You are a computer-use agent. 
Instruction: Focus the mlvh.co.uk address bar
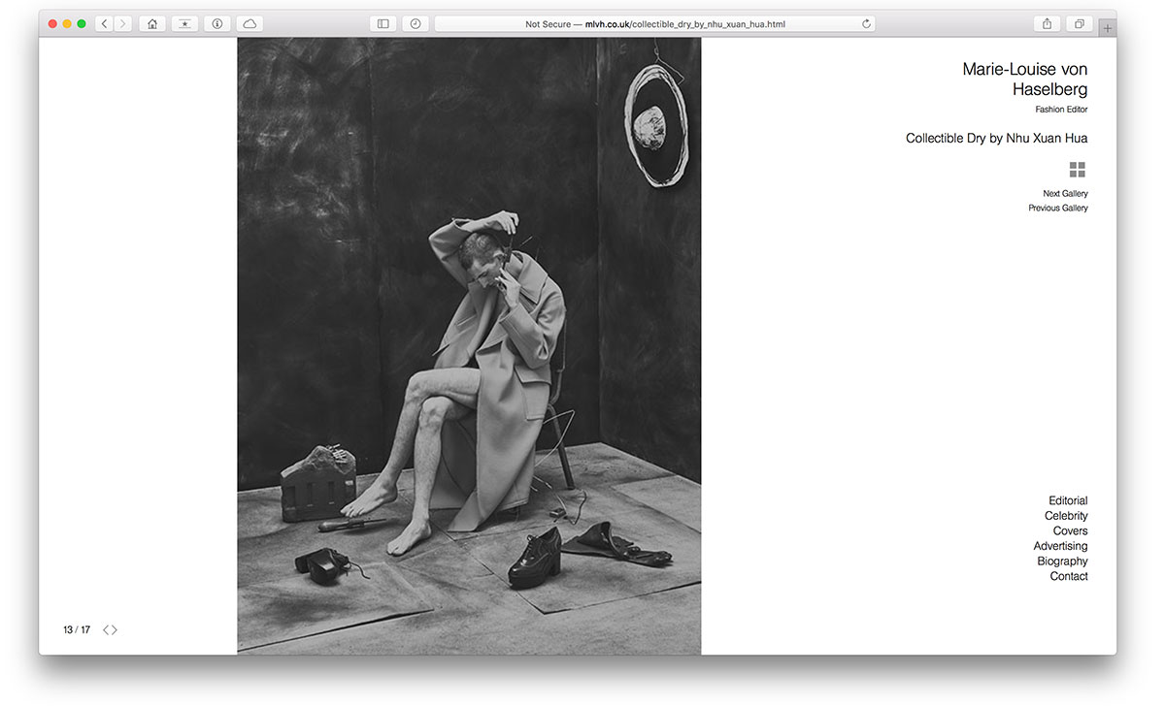tap(655, 23)
